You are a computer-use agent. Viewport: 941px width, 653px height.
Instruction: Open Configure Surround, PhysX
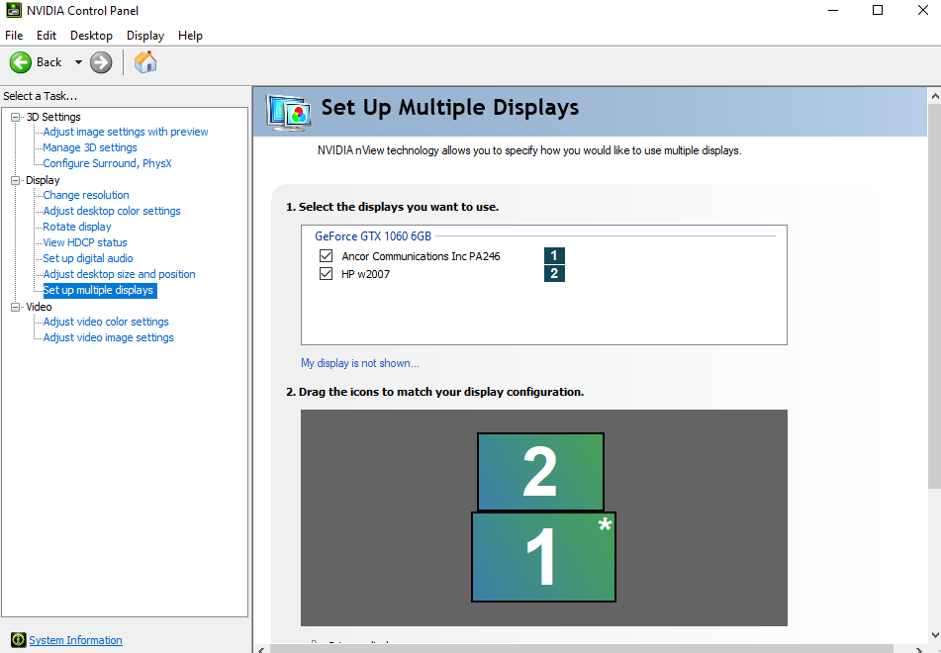(108, 163)
